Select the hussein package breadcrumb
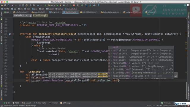Screen dimensions: 190x107 [50, 9]
